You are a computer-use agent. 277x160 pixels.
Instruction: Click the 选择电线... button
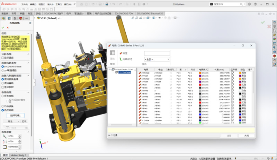coord(15,115)
